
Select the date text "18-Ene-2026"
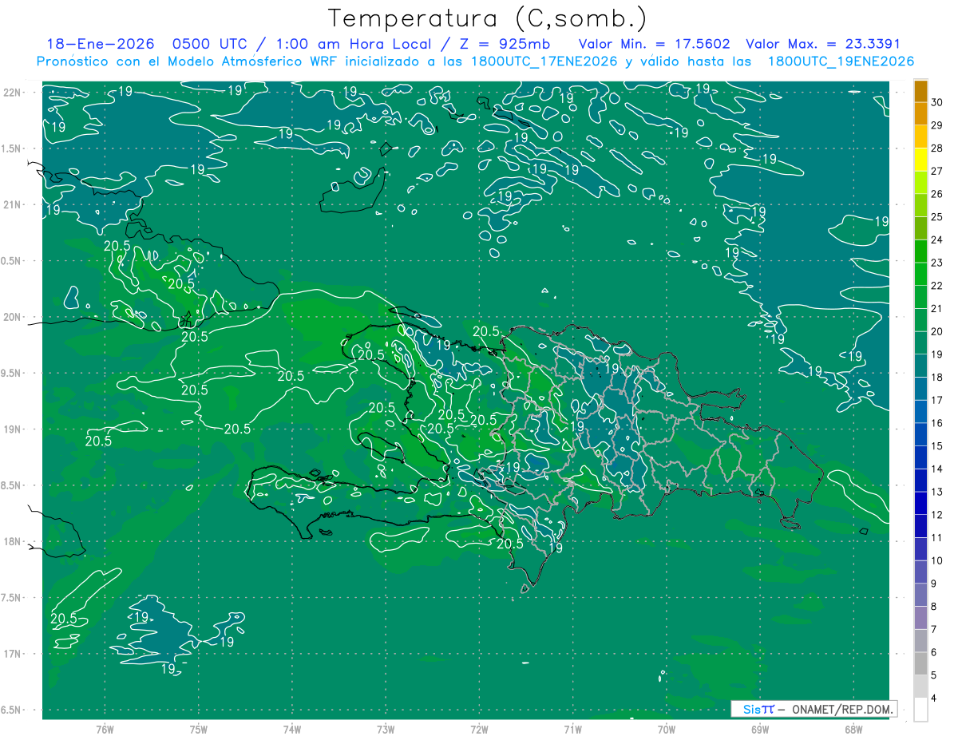pos(100,44)
